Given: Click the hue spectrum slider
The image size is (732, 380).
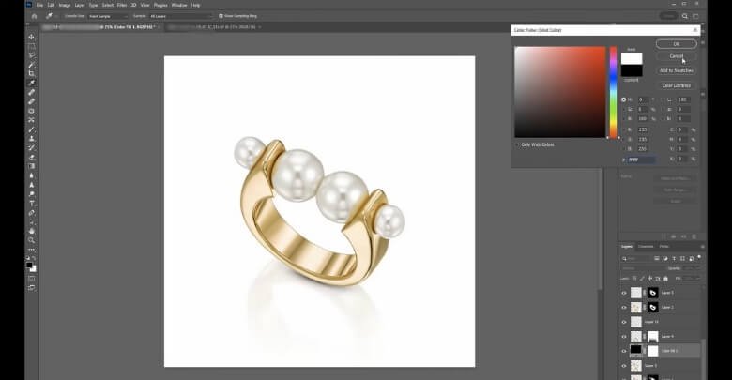Looking at the screenshot, I should 614,92.
